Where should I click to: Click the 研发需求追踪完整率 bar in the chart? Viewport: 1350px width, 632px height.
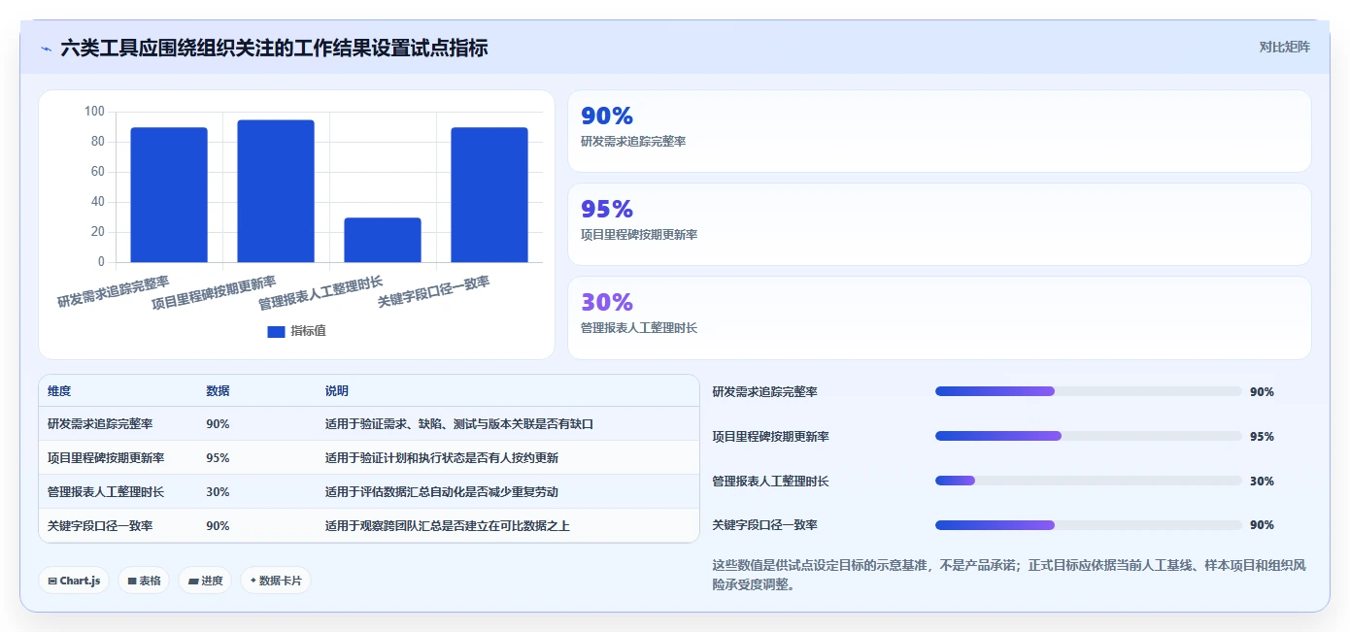point(169,194)
